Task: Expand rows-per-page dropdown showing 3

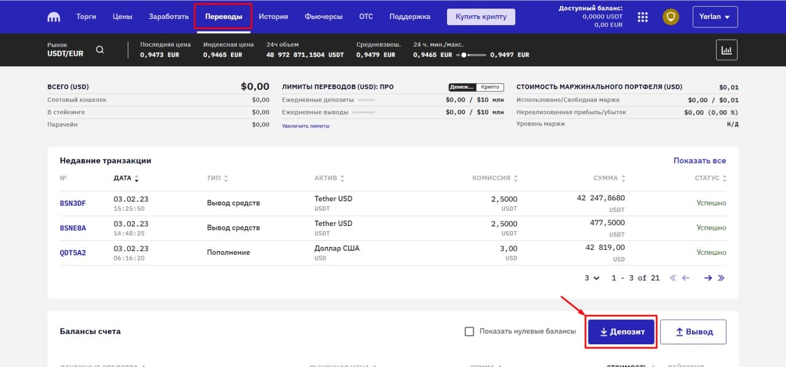Action: pos(592,278)
